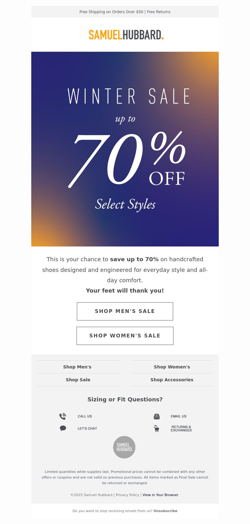Open the Shop Women's Sale button
Viewport: 250px width, 524px height.
[125, 336]
